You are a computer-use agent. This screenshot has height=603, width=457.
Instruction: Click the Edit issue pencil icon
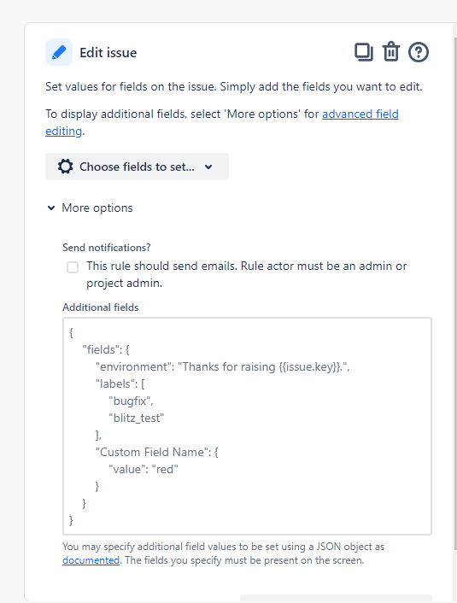pyautogui.click(x=59, y=52)
